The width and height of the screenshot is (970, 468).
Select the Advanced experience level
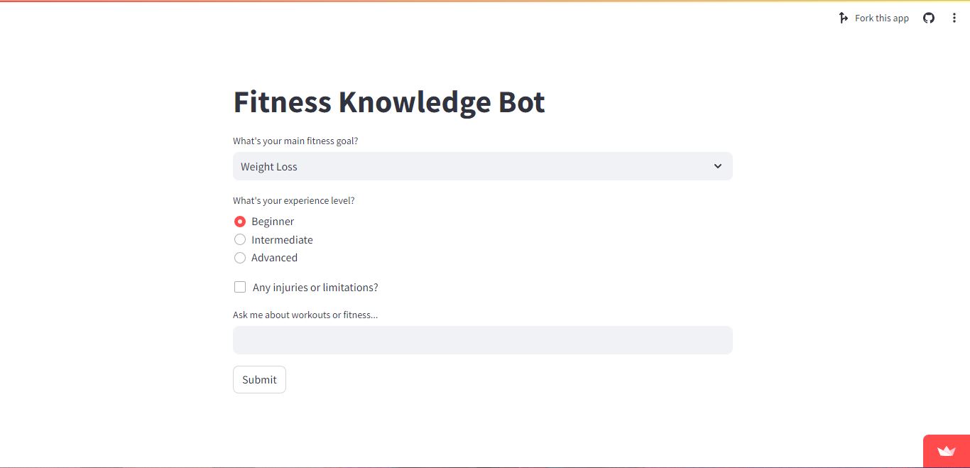pyautogui.click(x=240, y=258)
